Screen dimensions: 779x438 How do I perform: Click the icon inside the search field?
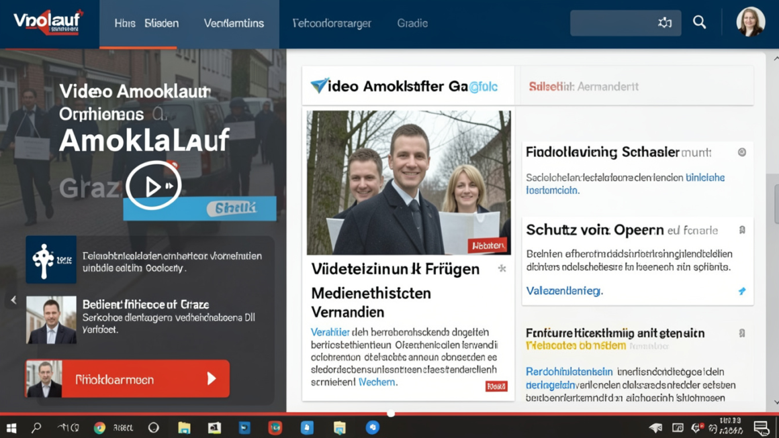click(x=665, y=23)
